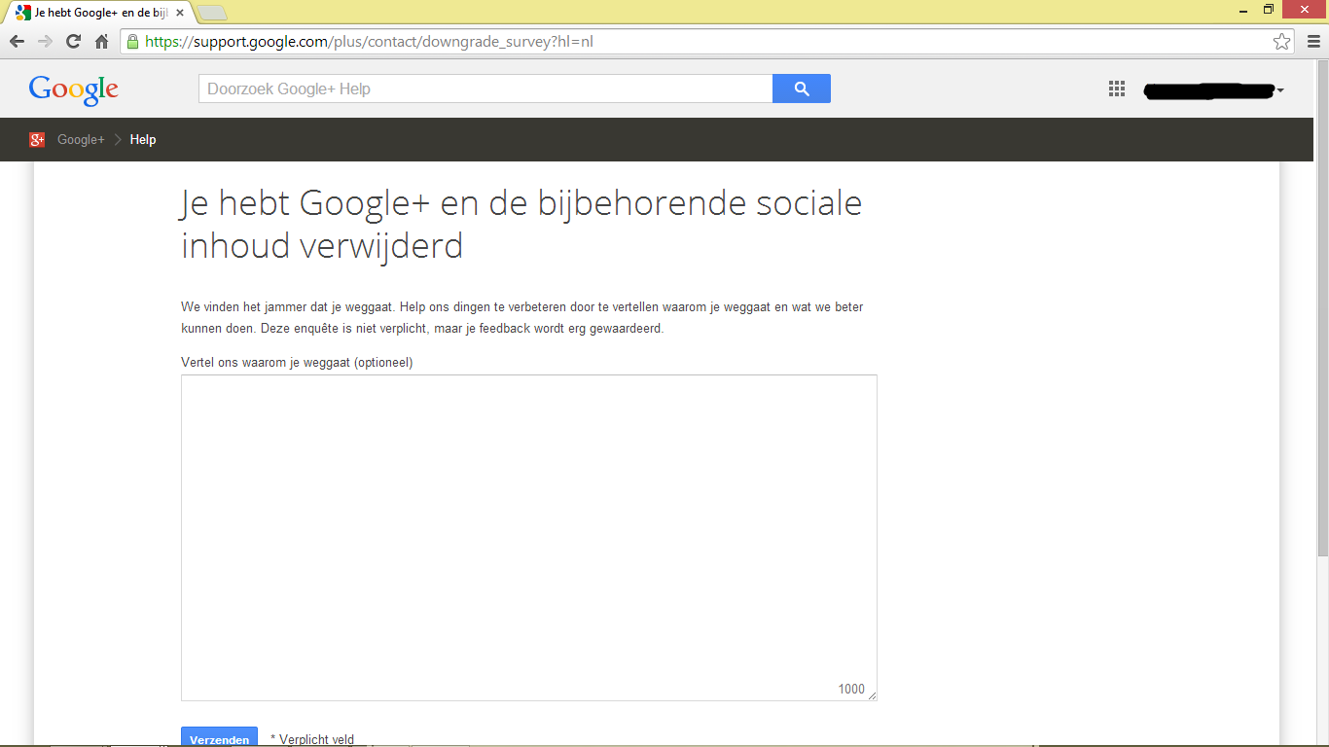Minimize the Chrome window
This screenshot has height=747, width=1329.
tap(1244, 10)
